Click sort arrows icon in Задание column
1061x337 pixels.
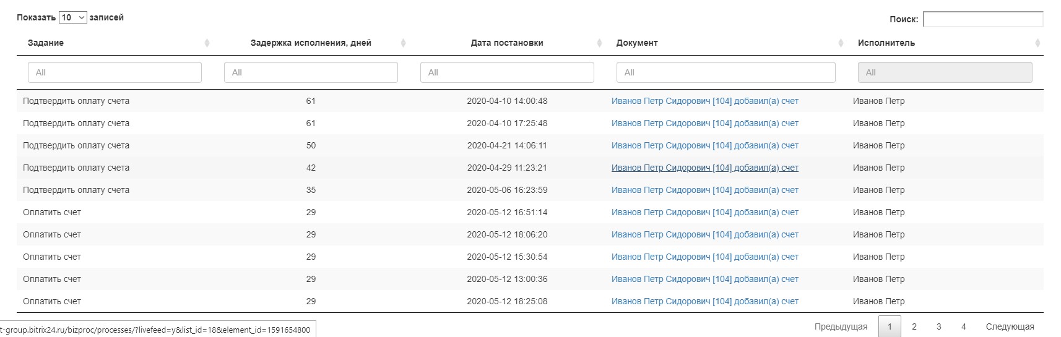(x=207, y=43)
